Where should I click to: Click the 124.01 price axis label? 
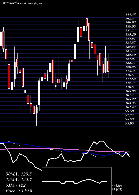[130, 59]
